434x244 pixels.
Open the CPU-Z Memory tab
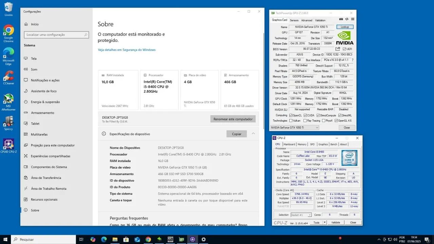[302, 144]
